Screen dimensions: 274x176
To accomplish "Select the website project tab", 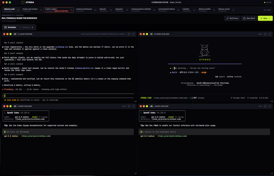I will (x=186, y=10).
